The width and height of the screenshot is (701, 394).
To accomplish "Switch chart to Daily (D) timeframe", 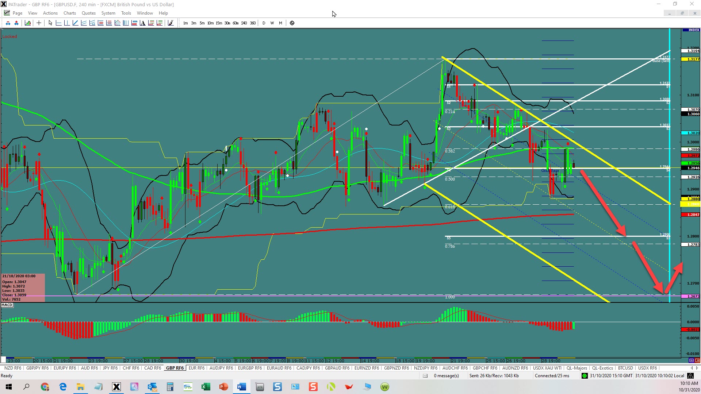I will tap(264, 23).
